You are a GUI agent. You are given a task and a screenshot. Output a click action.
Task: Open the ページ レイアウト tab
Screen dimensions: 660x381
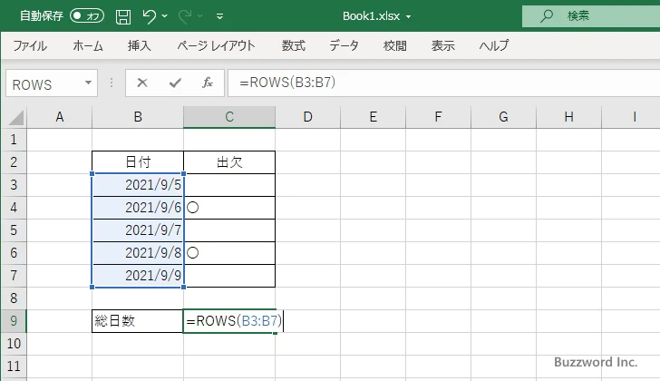point(216,45)
